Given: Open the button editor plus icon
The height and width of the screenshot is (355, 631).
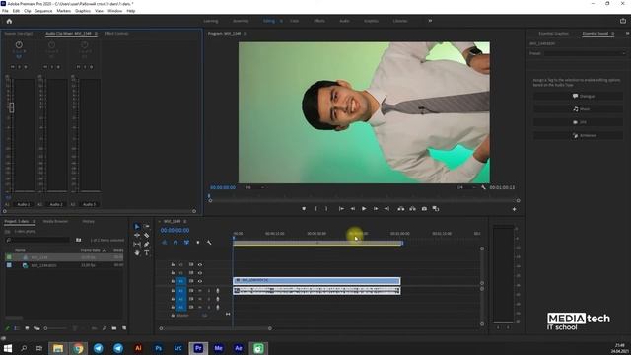Looking at the screenshot, I should [x=514, y=209].
